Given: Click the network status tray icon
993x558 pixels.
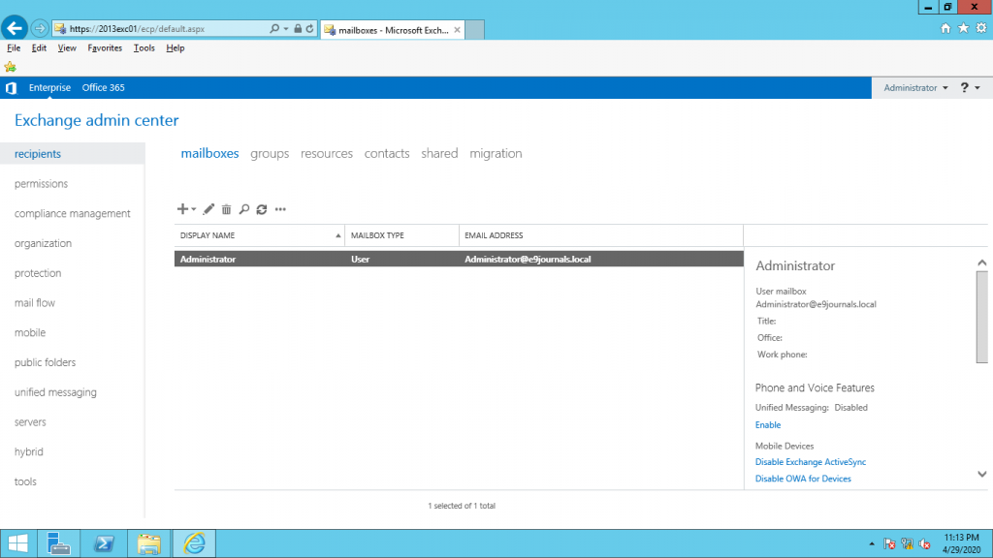Looking at the screenshot, I should pyautogui.click(x=907, y=544).
